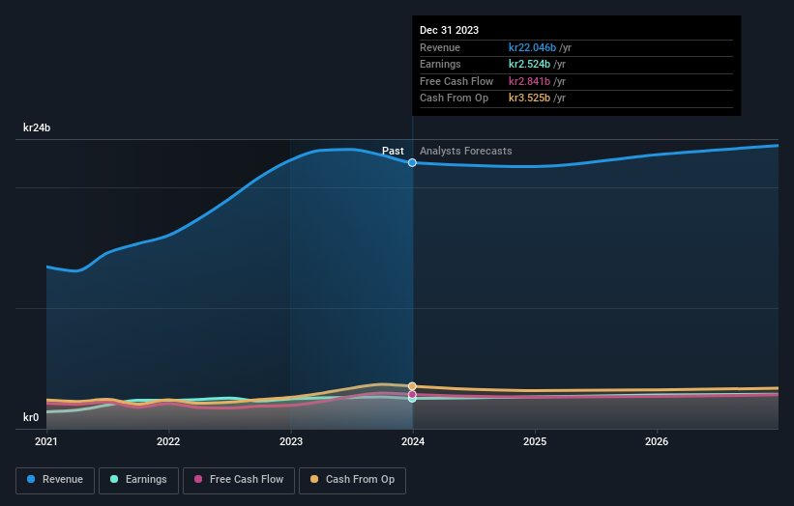
Task: Click the kr2.524b earnings value
Action: point(529,64)
